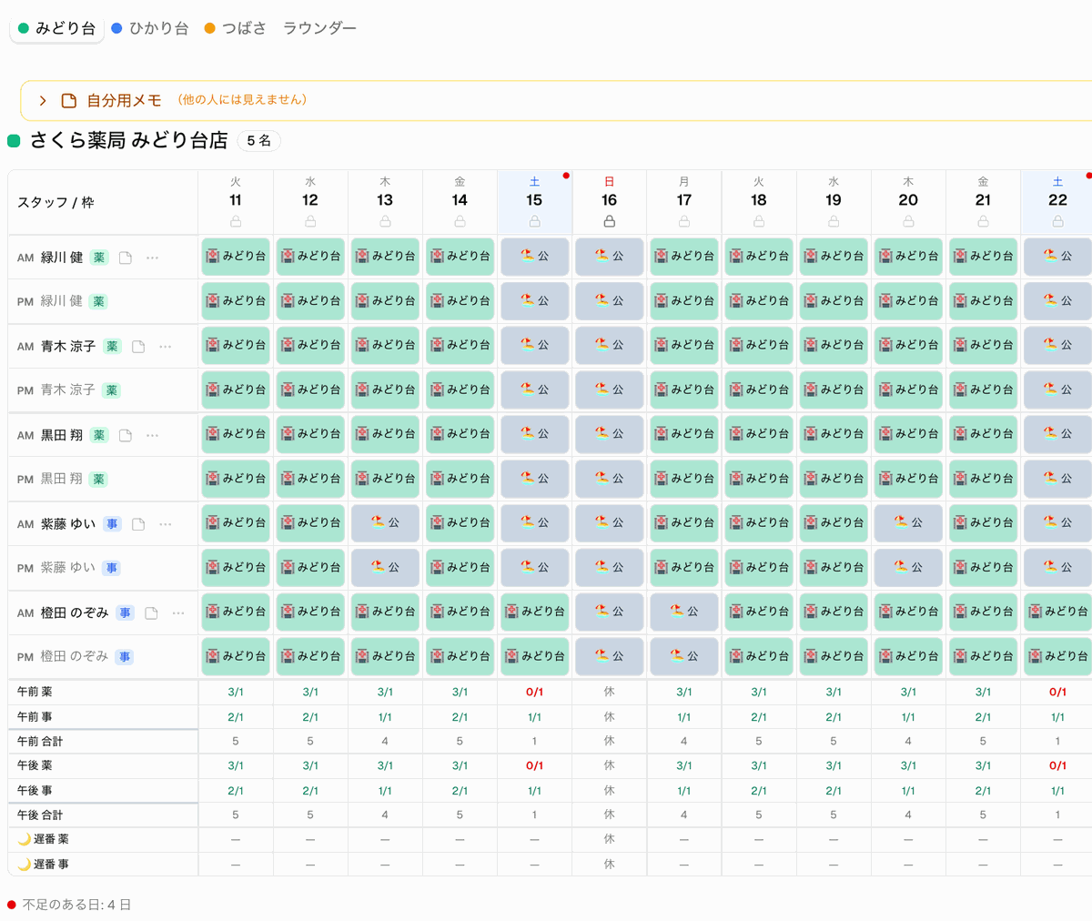Click 午後 合計 row label
The image size is (1092, 921).
40,815
